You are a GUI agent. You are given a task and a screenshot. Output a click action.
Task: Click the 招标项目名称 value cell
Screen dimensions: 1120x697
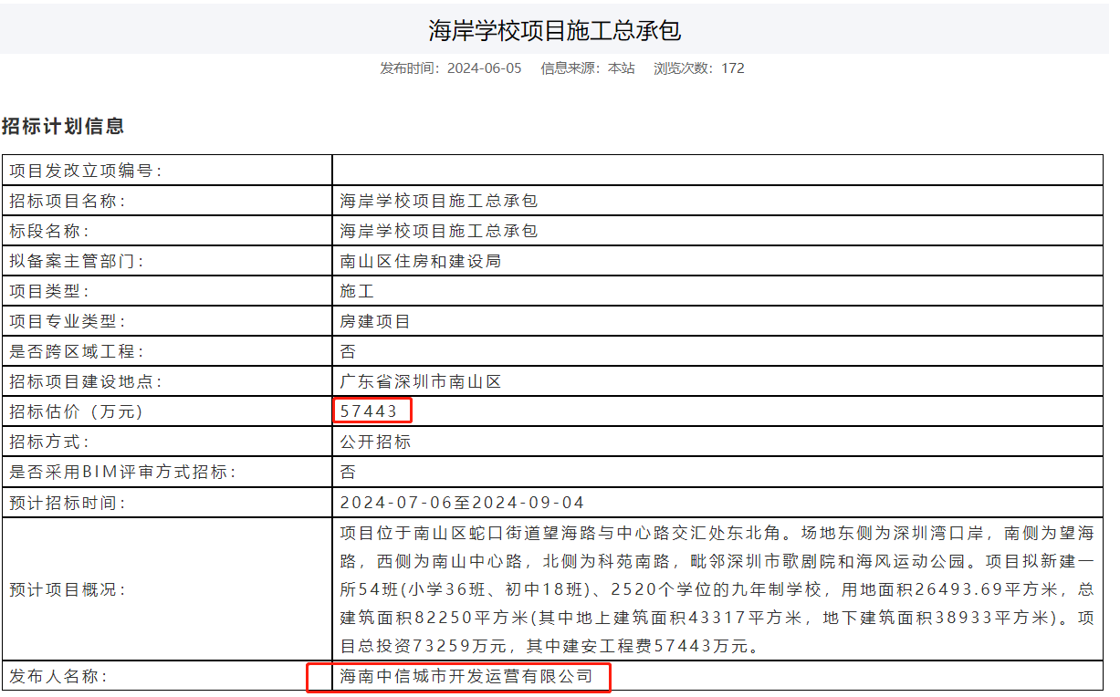439,201
